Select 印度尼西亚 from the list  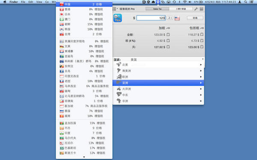(x=84, y=76)
